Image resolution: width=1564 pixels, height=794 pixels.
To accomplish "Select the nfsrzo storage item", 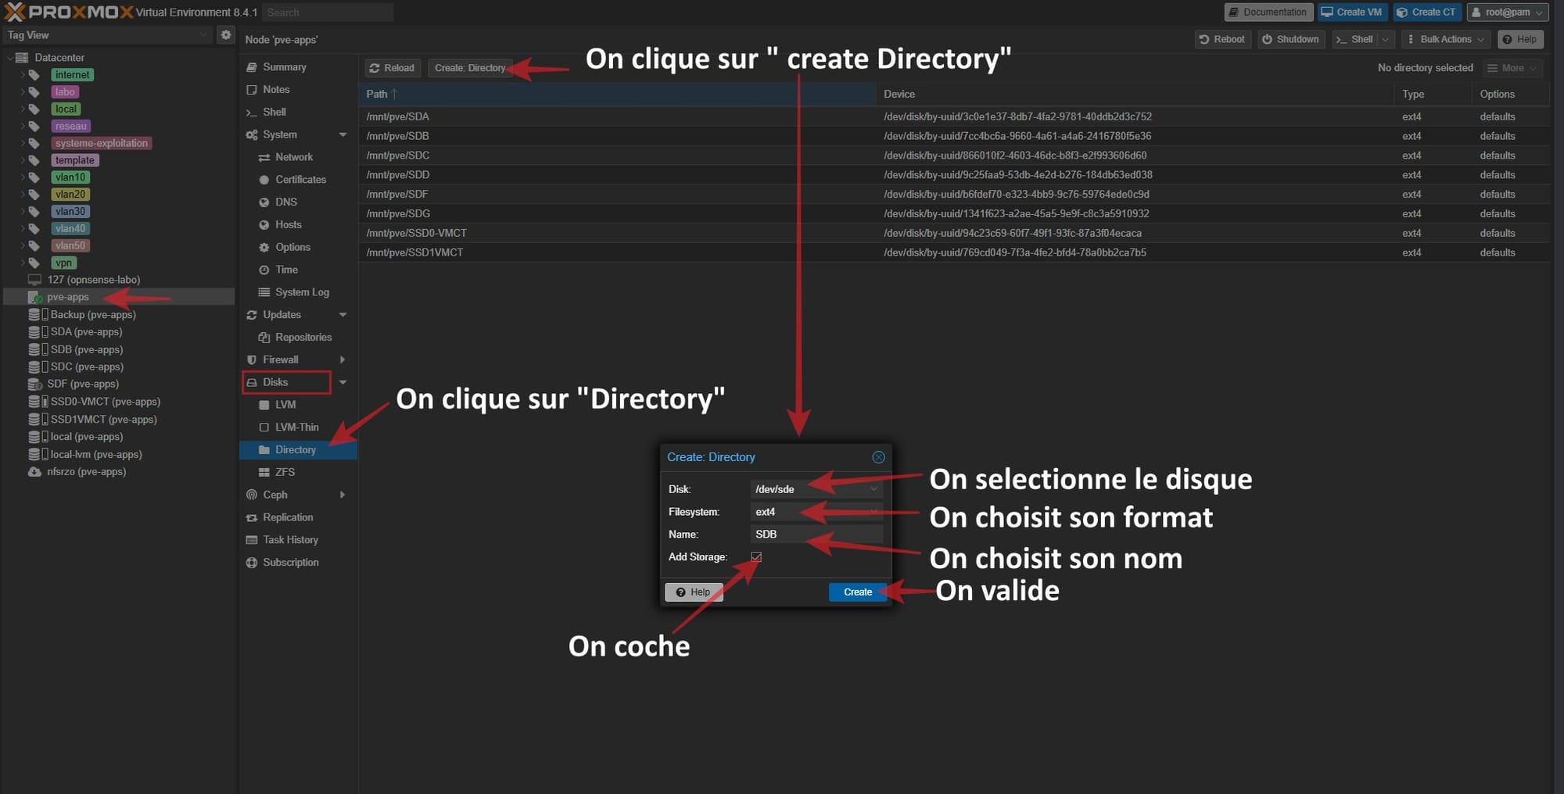I will [86, 472].
